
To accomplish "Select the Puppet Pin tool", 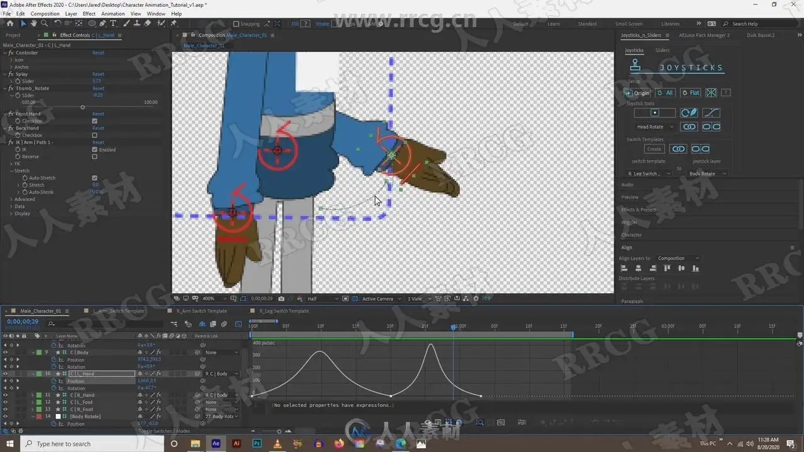I will (x=174, y=24).
